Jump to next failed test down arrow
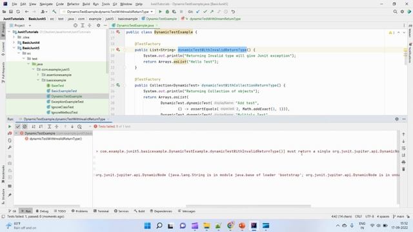The image size is (413, 232). [x=72, y=126]
